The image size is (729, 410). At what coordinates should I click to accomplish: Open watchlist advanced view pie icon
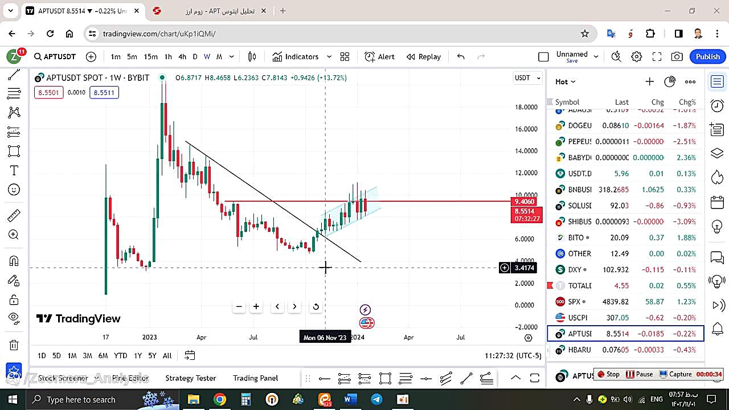pos(670,81)
